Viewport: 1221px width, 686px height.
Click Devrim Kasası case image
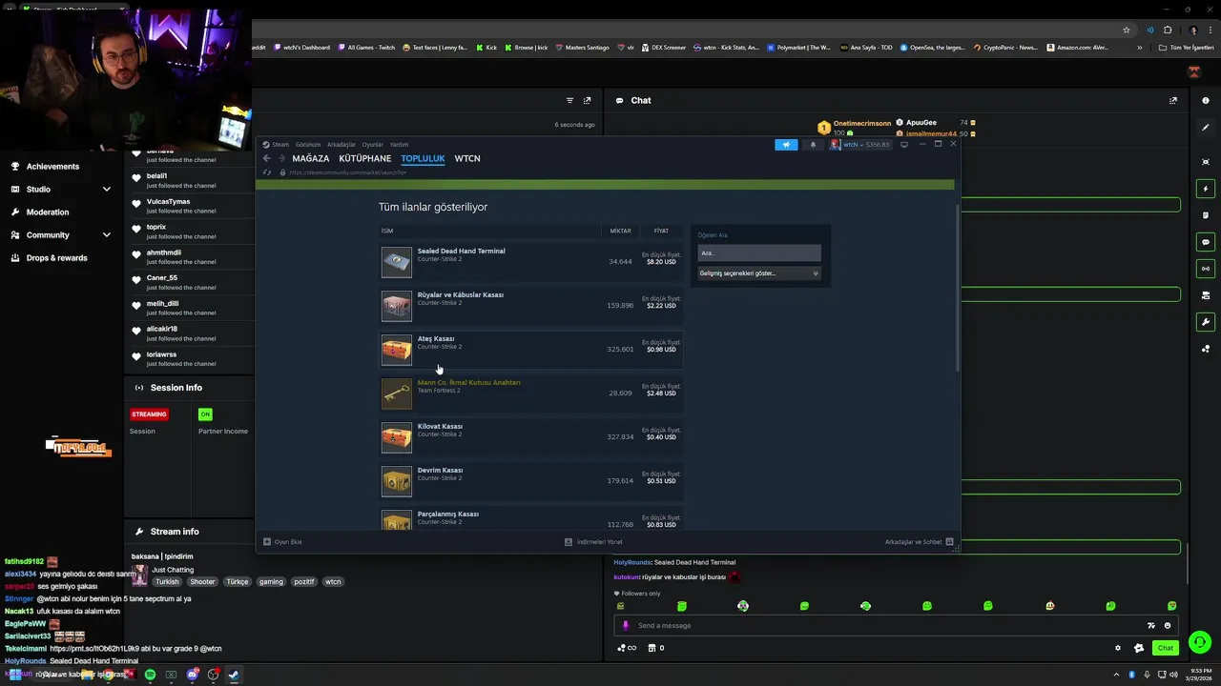click(x=397, y=481)
